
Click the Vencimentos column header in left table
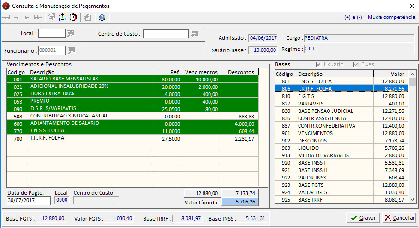pos(202,72)
